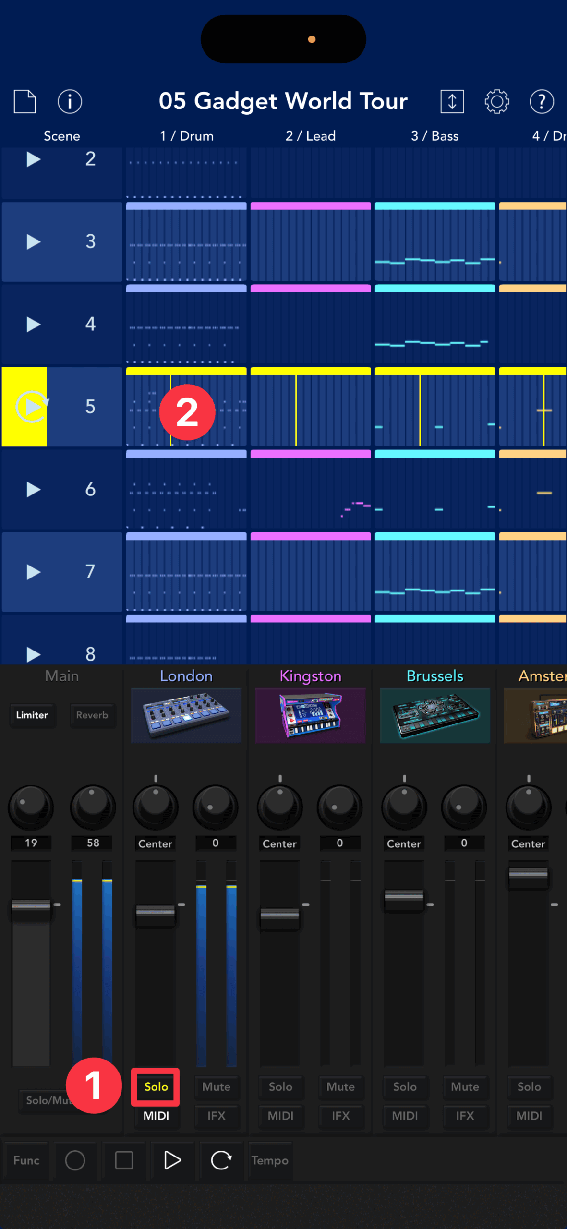The height and width of the screenshot is (1229, 567).
Task: Open the settings gear icon
Action: (x=496, y=101)
